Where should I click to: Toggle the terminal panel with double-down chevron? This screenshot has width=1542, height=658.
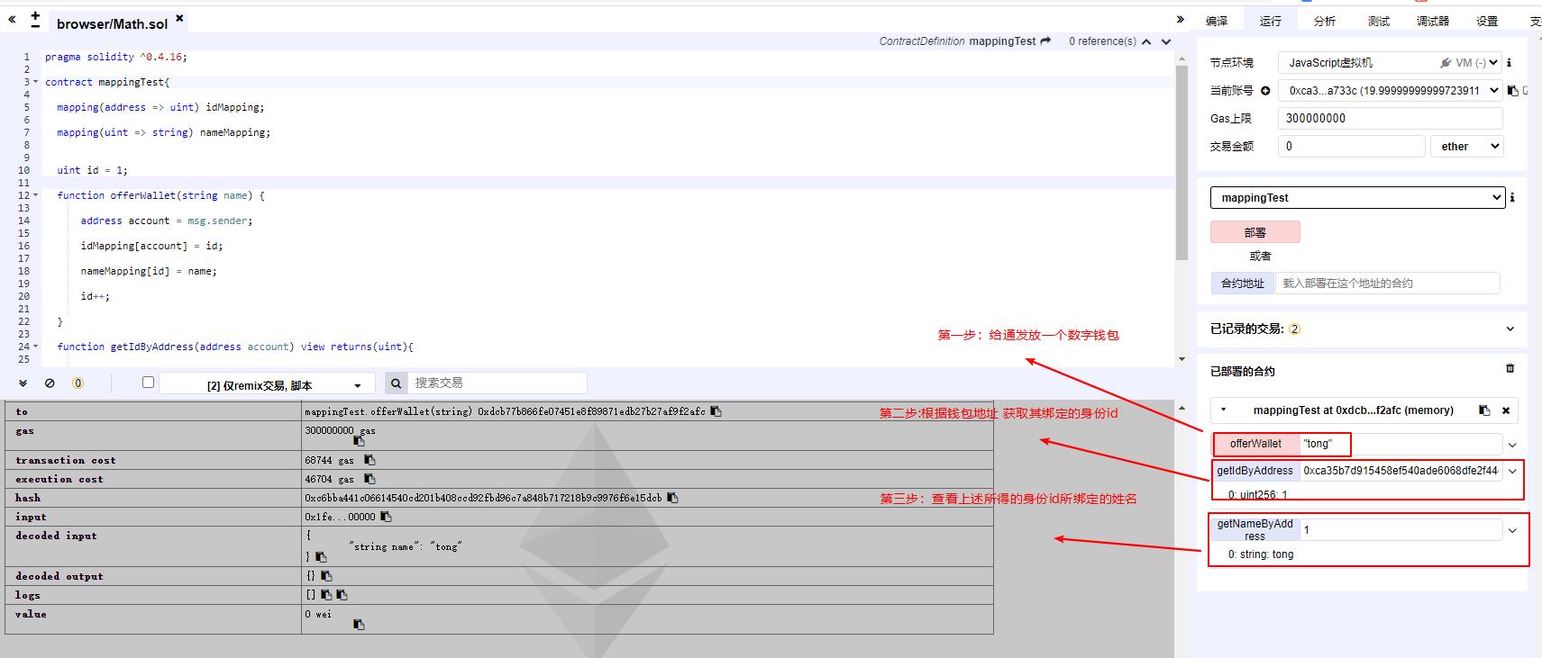tap(23, 383)
